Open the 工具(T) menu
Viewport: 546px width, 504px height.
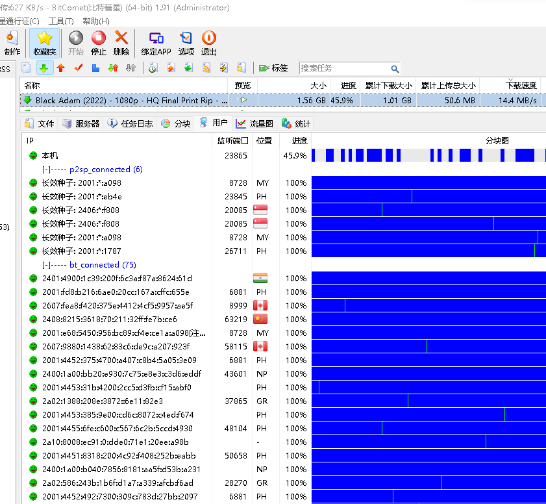coord(61,21)
